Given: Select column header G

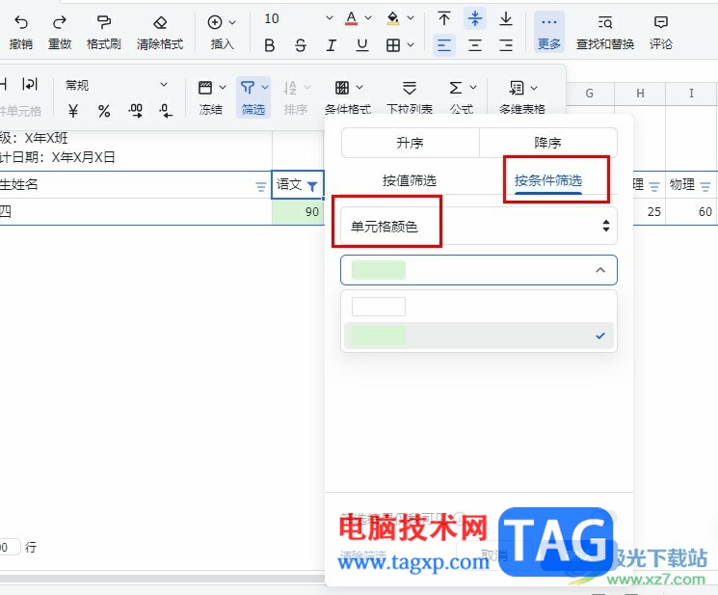Looking at the screenshot, I should pos(589,94).
